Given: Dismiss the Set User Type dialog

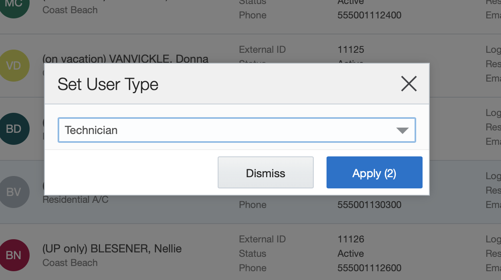Looking at the screenshot, I should point(266,172).
